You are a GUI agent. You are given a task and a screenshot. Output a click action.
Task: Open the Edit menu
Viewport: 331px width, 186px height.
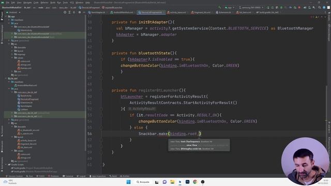[13, 3]
